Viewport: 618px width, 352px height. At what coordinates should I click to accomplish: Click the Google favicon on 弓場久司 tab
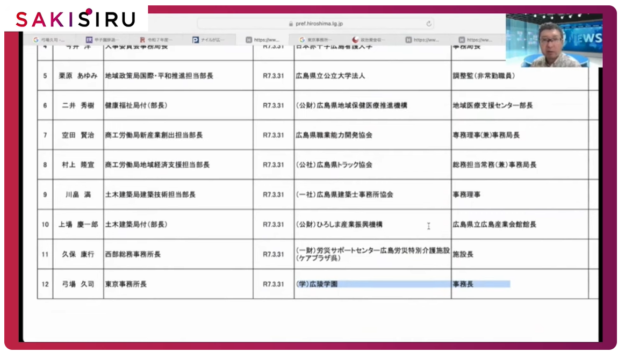tap(36, 40)
